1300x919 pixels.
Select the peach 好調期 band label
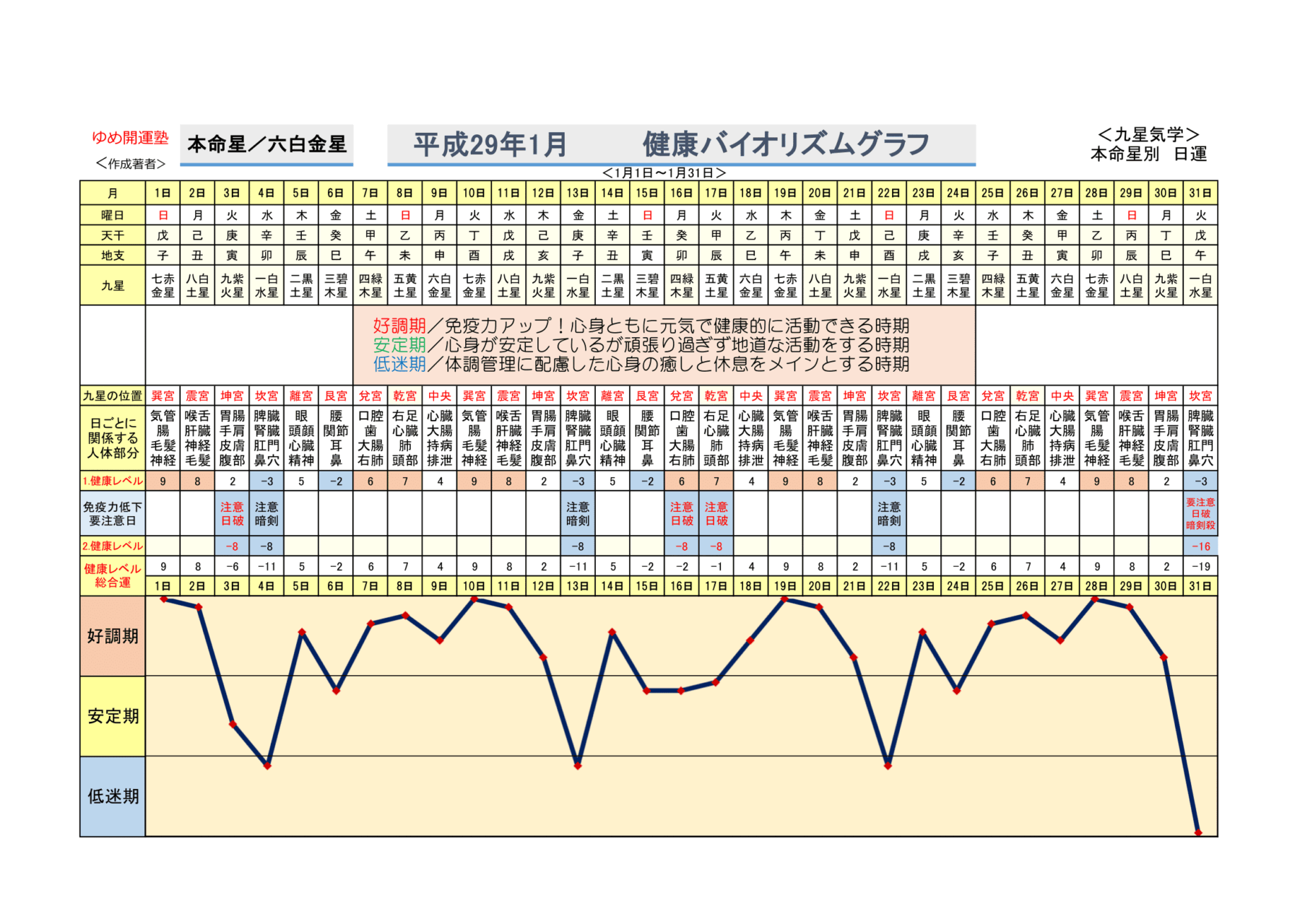[113, 636]
